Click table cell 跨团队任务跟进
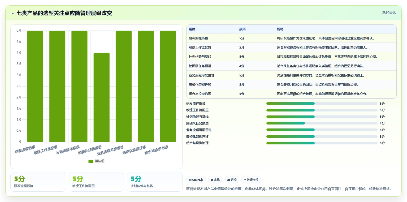This screenshot has width=407, height=202. [200, 66]
